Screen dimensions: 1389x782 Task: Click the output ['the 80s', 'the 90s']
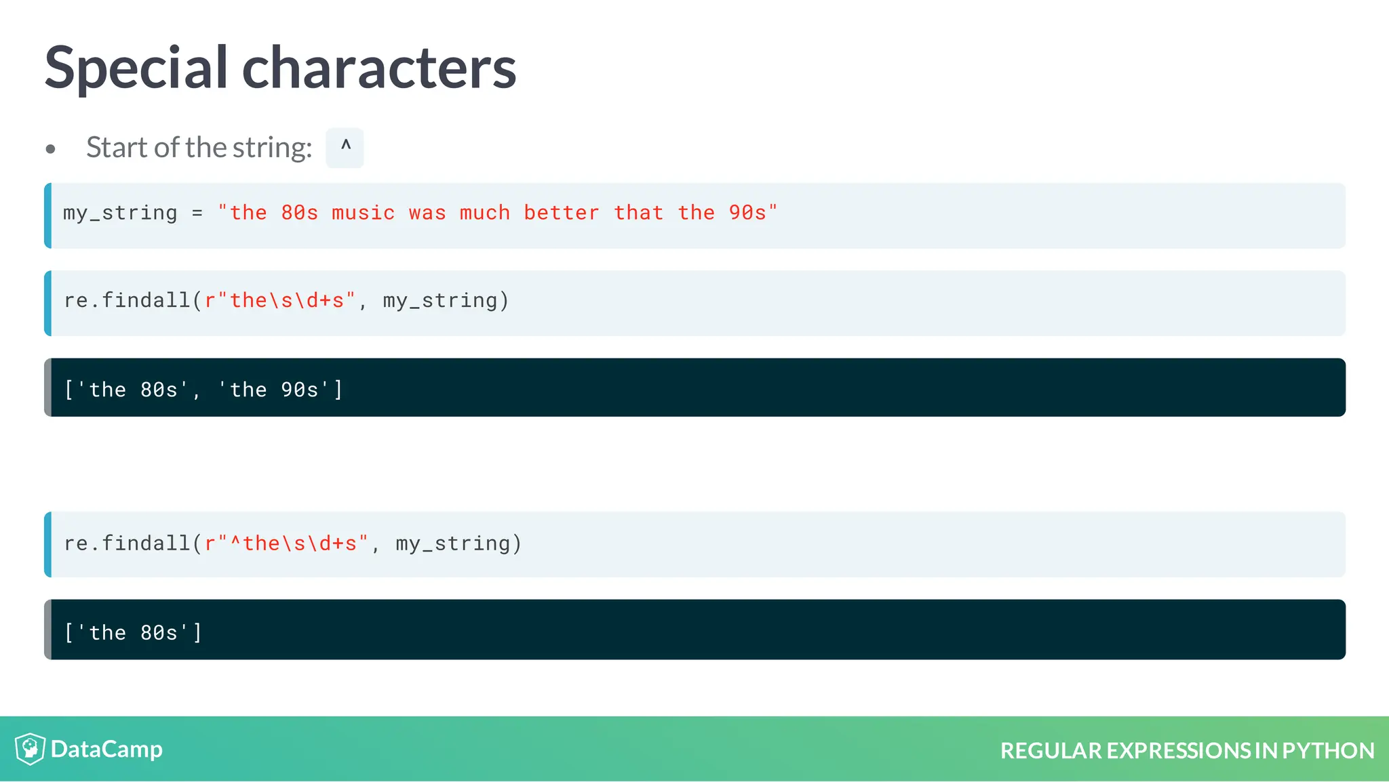tap(694, 388)
